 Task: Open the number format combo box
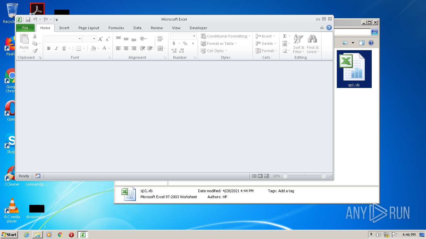pyautogui.click(x=183, y=36)
